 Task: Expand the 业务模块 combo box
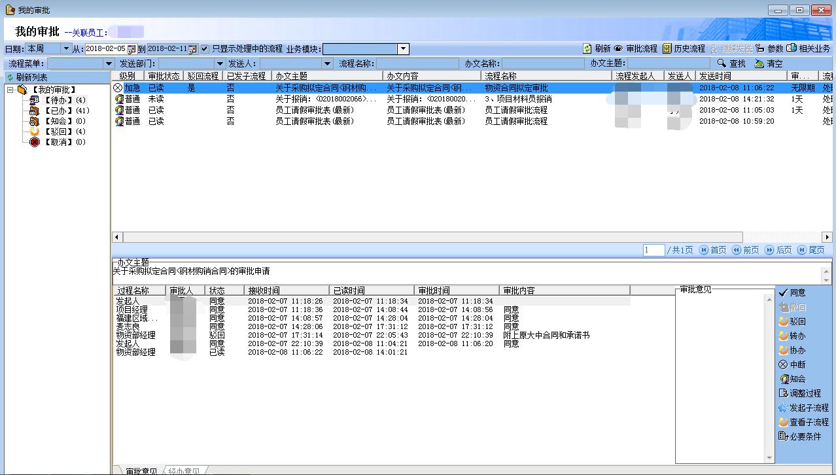pos(403,49)
